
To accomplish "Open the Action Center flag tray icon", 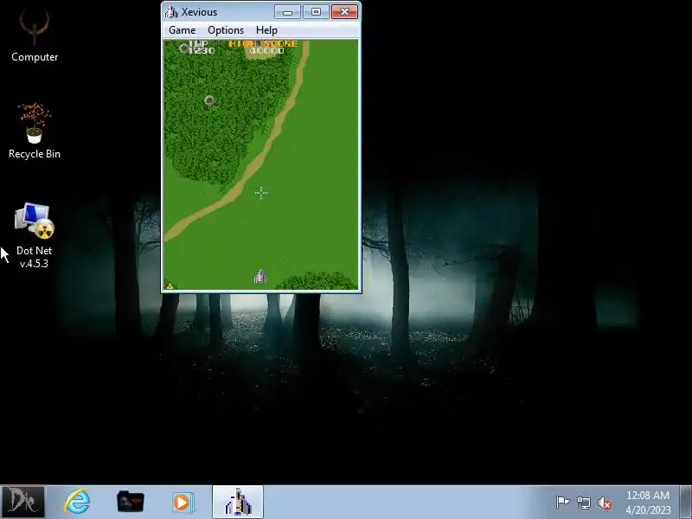I will point(562,503).
